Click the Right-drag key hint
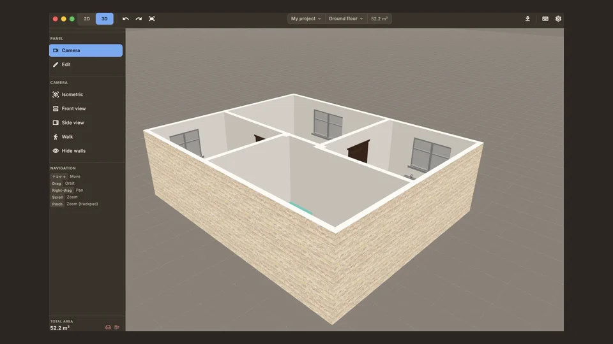 pos(62,190)
